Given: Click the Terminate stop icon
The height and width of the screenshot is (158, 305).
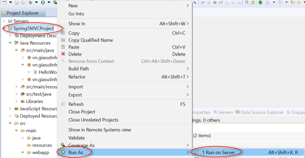Looking at the screenshot, I should tap(215, 2).
